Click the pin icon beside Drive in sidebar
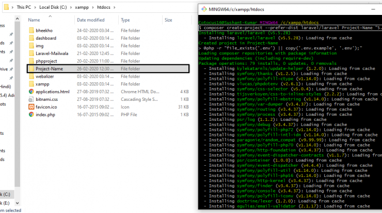This screenshot has height=213, width=382. (x=11, y=69)
